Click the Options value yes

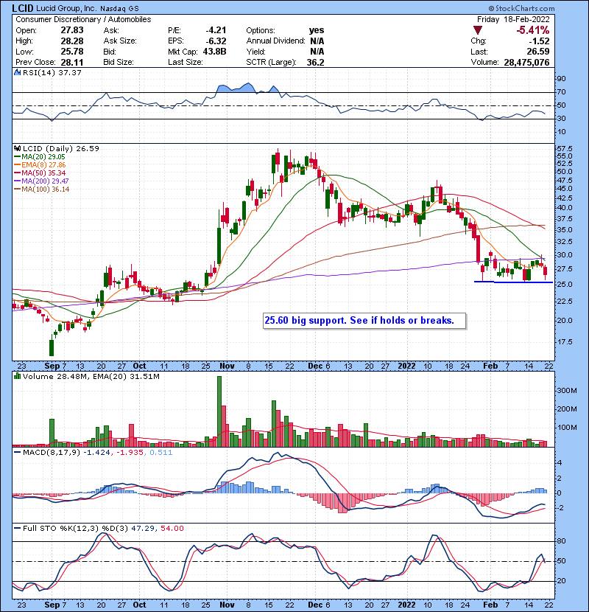(317, 30)
